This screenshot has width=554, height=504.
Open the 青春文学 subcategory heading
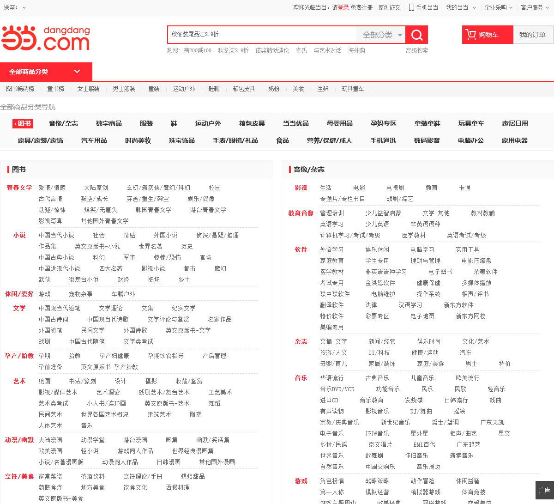(x=19, y=188)
